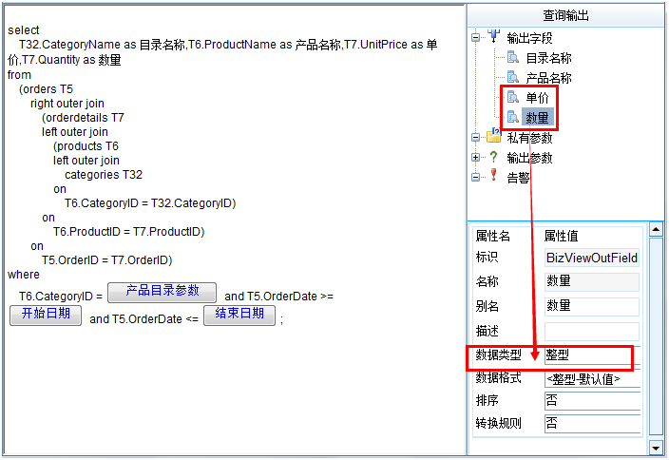This screenshot has width=669, height=460.
Task: Click the icon beside 产品名称 field
Action: [512, 77]
